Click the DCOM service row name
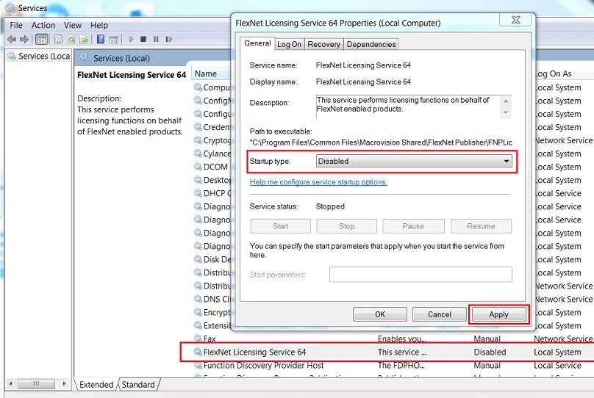Viewport: 594px width, 398px height. [x=215, y=167]
